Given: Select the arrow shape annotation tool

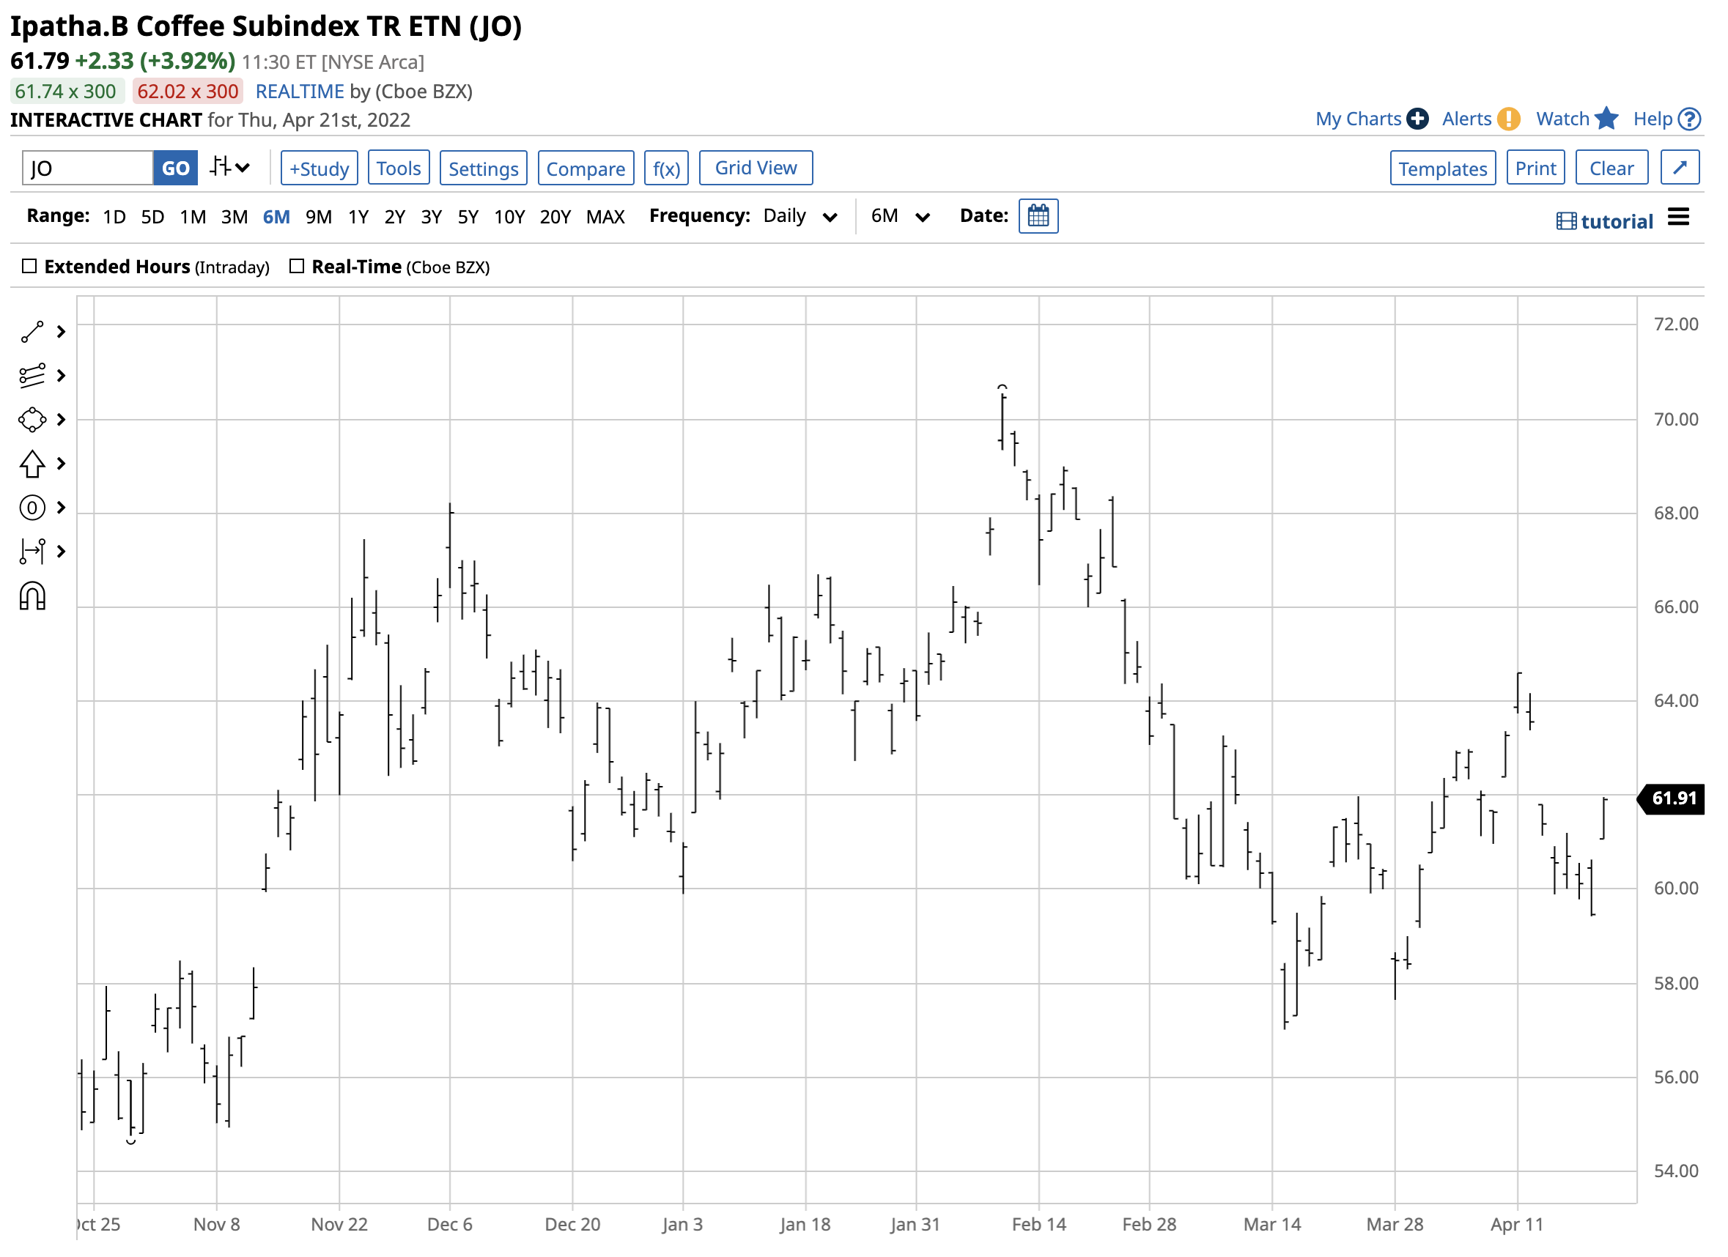Looking at the screenshot, I should [x=32, y=464].
